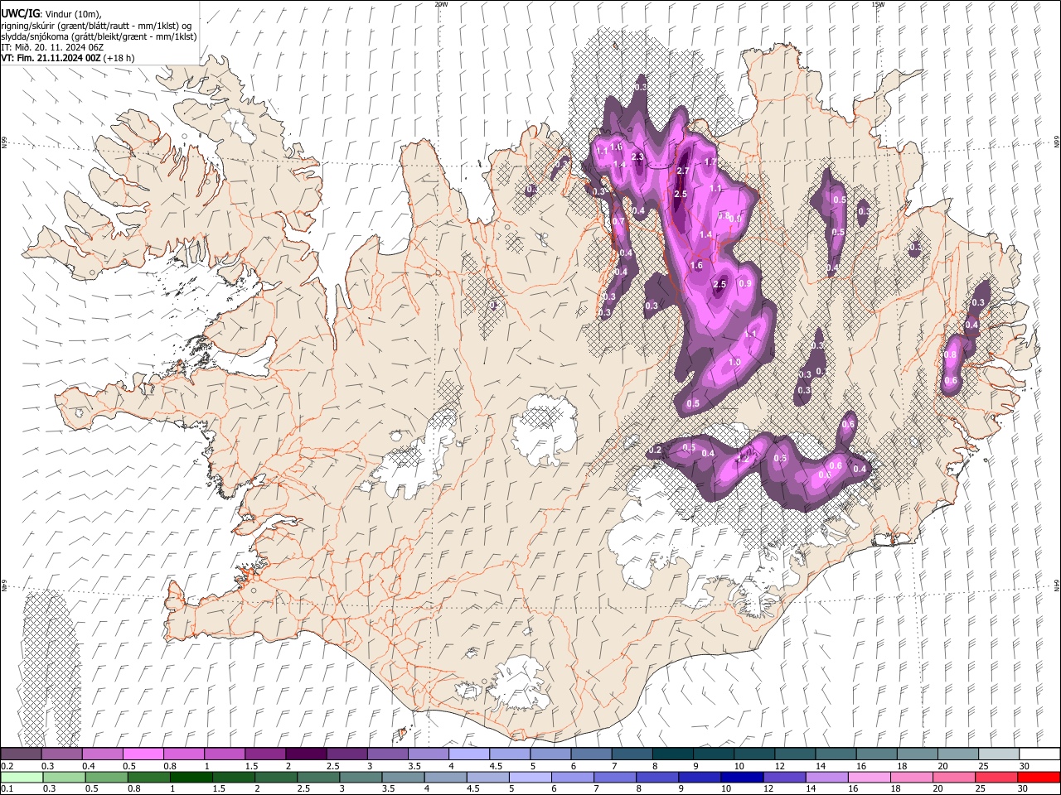1061x795 pixels.
Task: Click upper dark teal swatch between 8 and 9
Action: pos(673,754)
